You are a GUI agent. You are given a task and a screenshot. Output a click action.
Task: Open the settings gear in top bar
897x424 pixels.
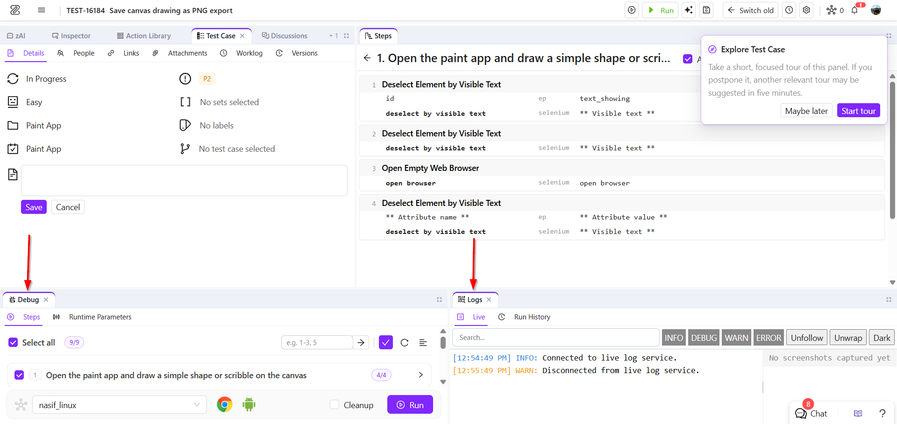(806, 10)
